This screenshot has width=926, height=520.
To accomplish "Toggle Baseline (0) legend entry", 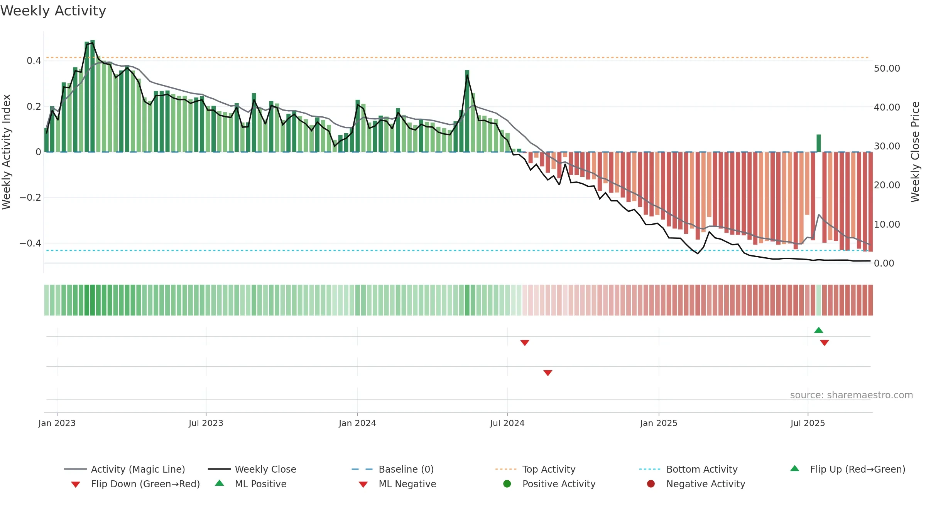I will [x=393, y=469].
